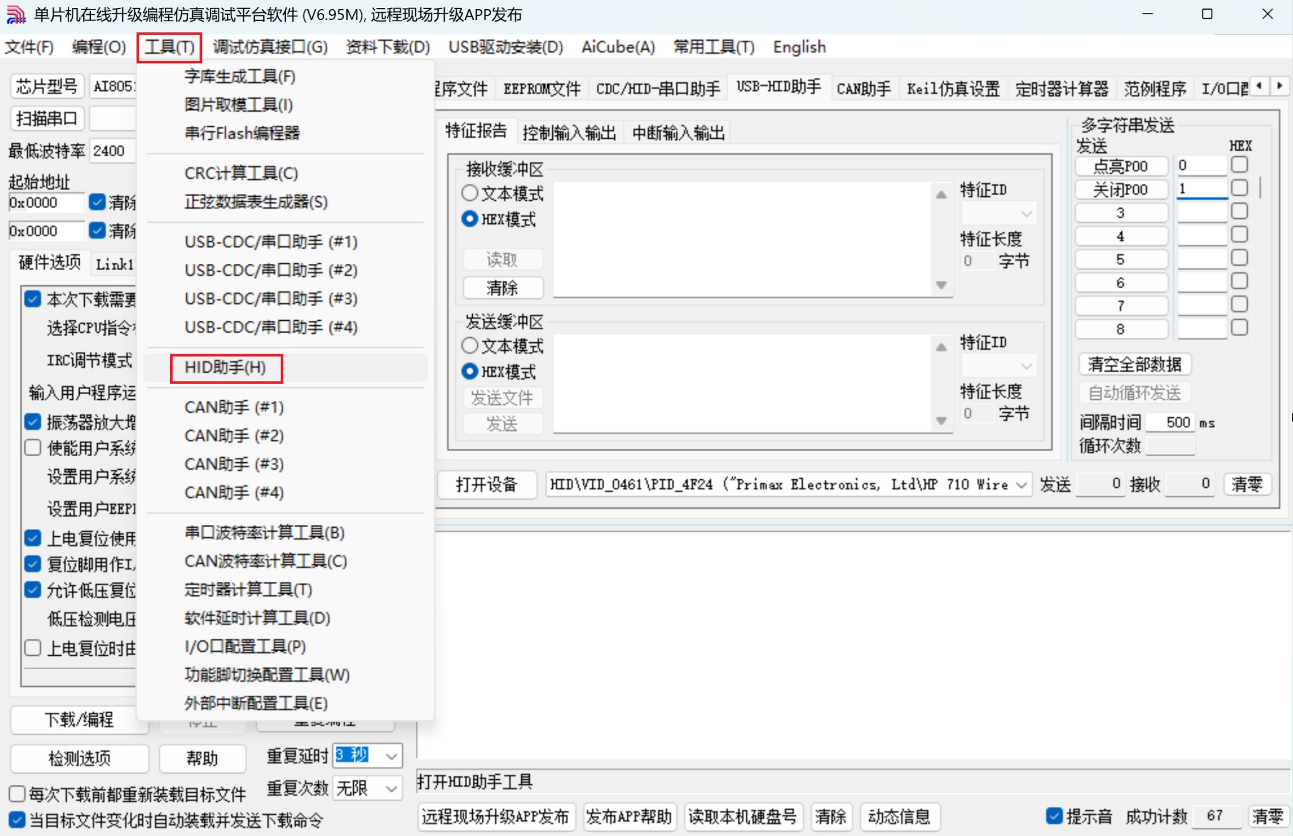Click 帮助 button
1293x836 pixels.
203,758
